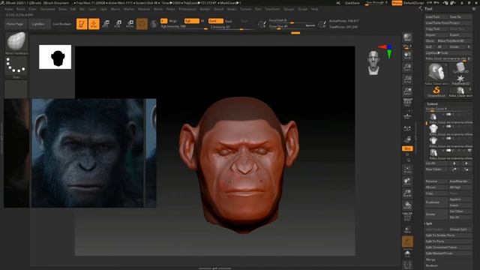Toggle the orange Menus button in the title bar
Image resolution: width=480 pixels, height=270 pixels.
(397, 3)
